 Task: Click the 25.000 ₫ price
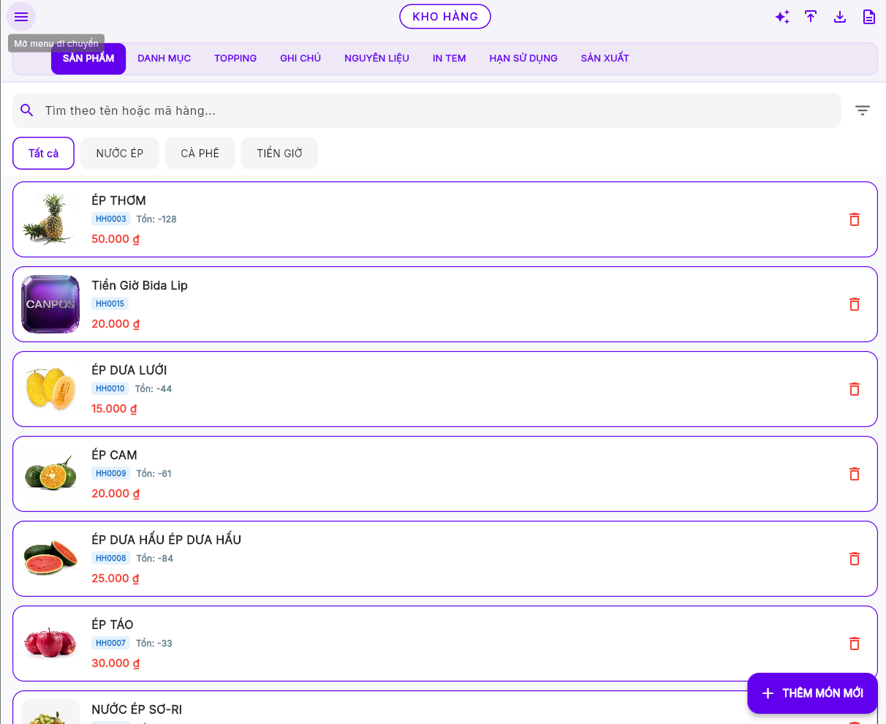pyautogui.click(x=116, y=578)
